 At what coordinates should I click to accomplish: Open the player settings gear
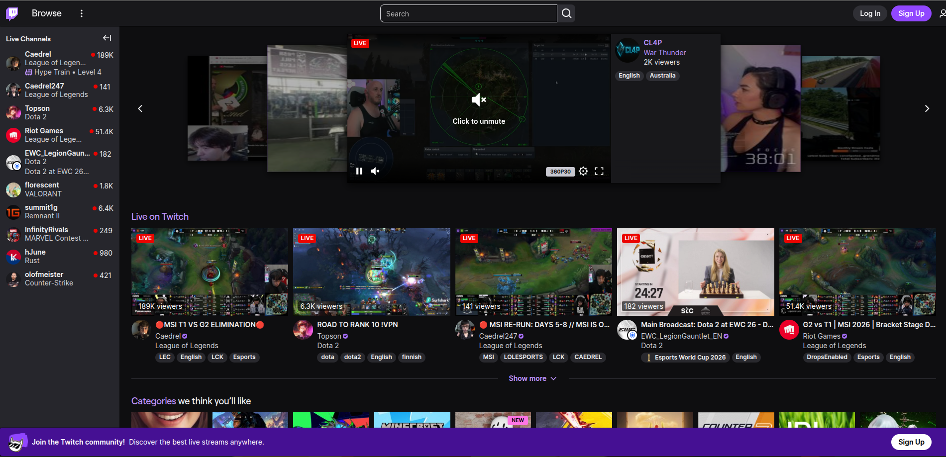pos(583,171)
